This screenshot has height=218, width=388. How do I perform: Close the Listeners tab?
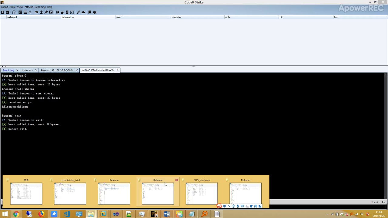[x=36, y=70]
